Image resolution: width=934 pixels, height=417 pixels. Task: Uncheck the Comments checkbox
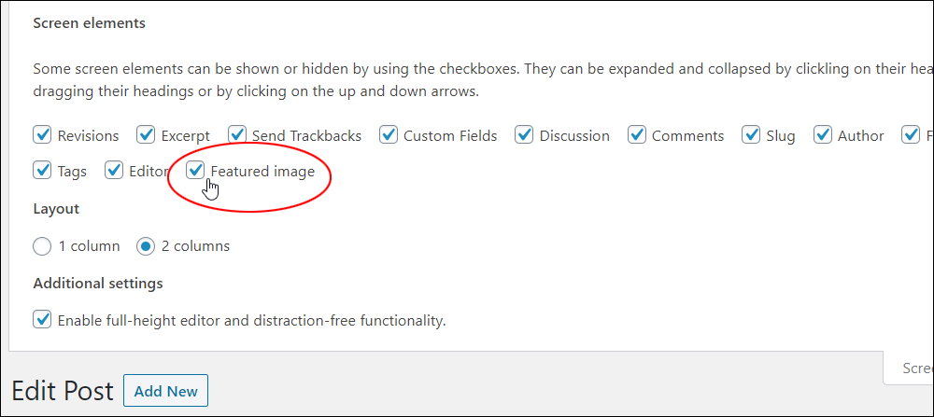[x=637, y=135]
